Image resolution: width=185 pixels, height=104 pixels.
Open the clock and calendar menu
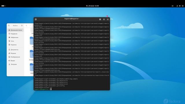(x=92, y=6)
